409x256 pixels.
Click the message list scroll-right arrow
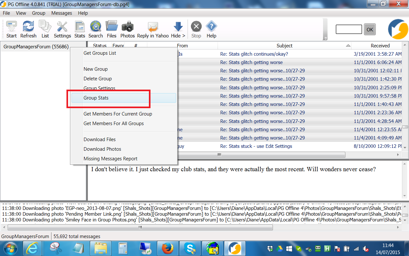(398, 155)
